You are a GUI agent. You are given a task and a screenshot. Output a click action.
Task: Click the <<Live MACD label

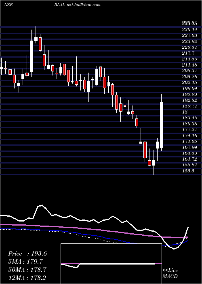170,273
